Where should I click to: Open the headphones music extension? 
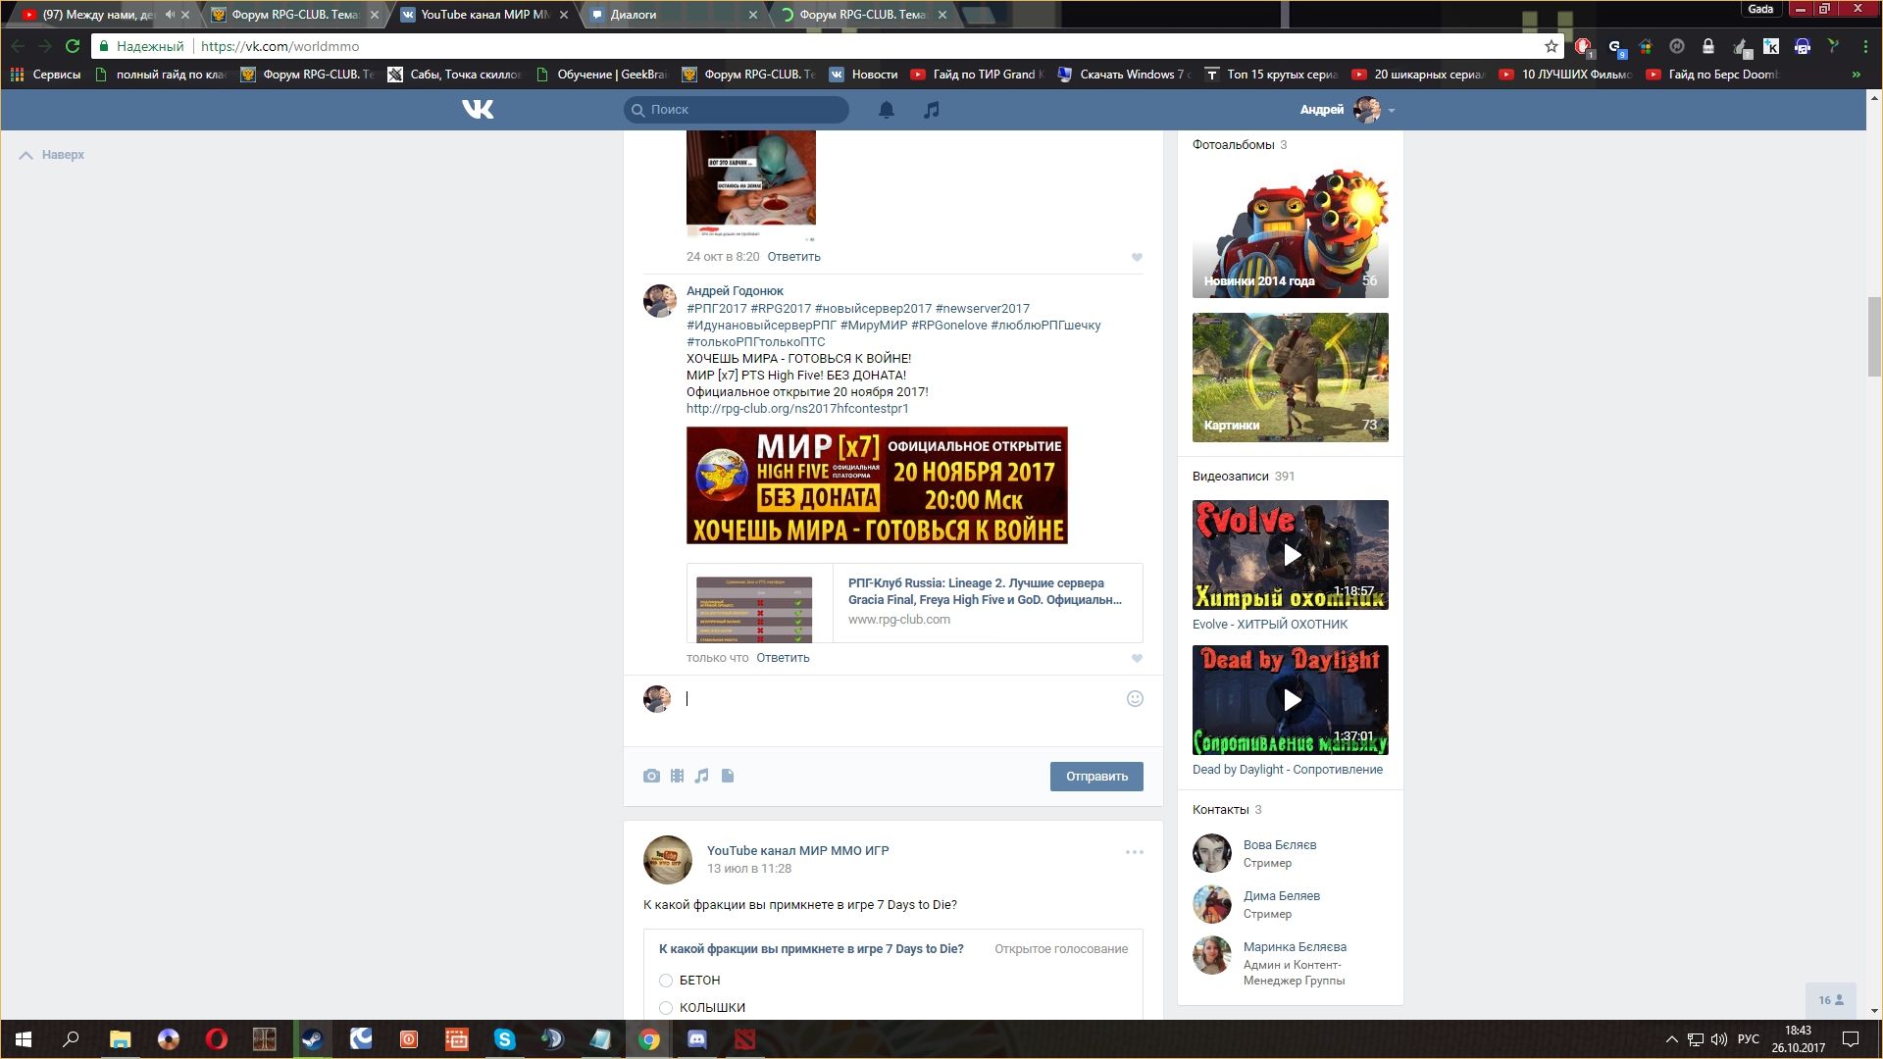(x=1803, y=46)
